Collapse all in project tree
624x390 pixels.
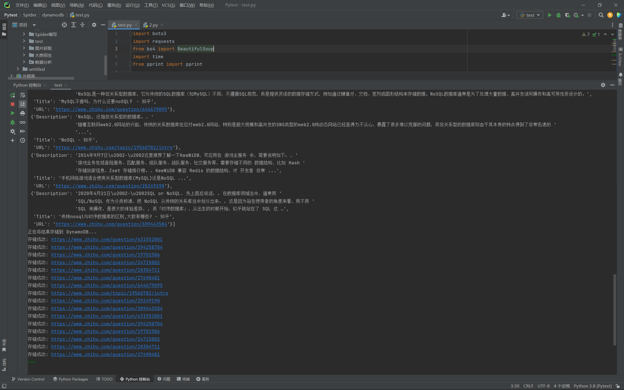click(82, 25)
